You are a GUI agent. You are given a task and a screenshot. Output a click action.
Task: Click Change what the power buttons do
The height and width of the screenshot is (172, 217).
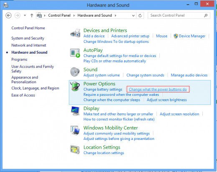[x=158, y=90]
